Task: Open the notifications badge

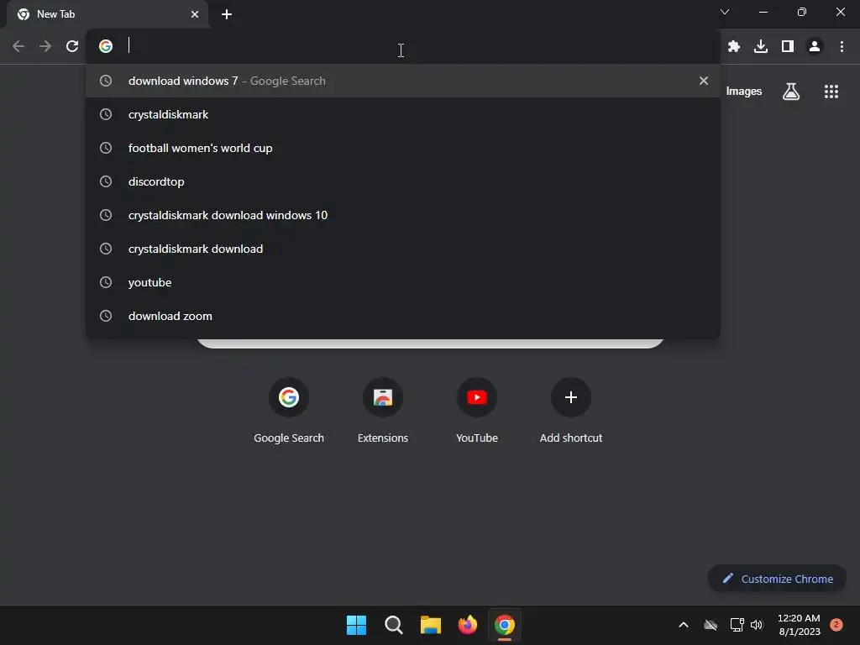Action: [836, 625]
